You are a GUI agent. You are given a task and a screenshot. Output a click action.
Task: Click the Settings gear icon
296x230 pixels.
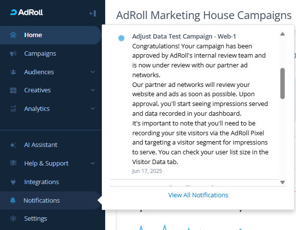(13, 219)
